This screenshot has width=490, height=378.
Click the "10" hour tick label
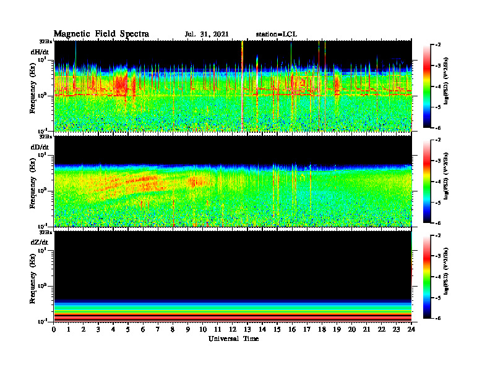click(x=203, y=329)
